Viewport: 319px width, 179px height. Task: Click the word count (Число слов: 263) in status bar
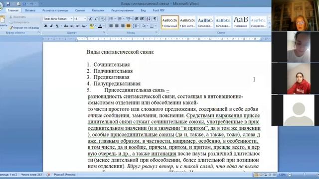coord(31,175)
